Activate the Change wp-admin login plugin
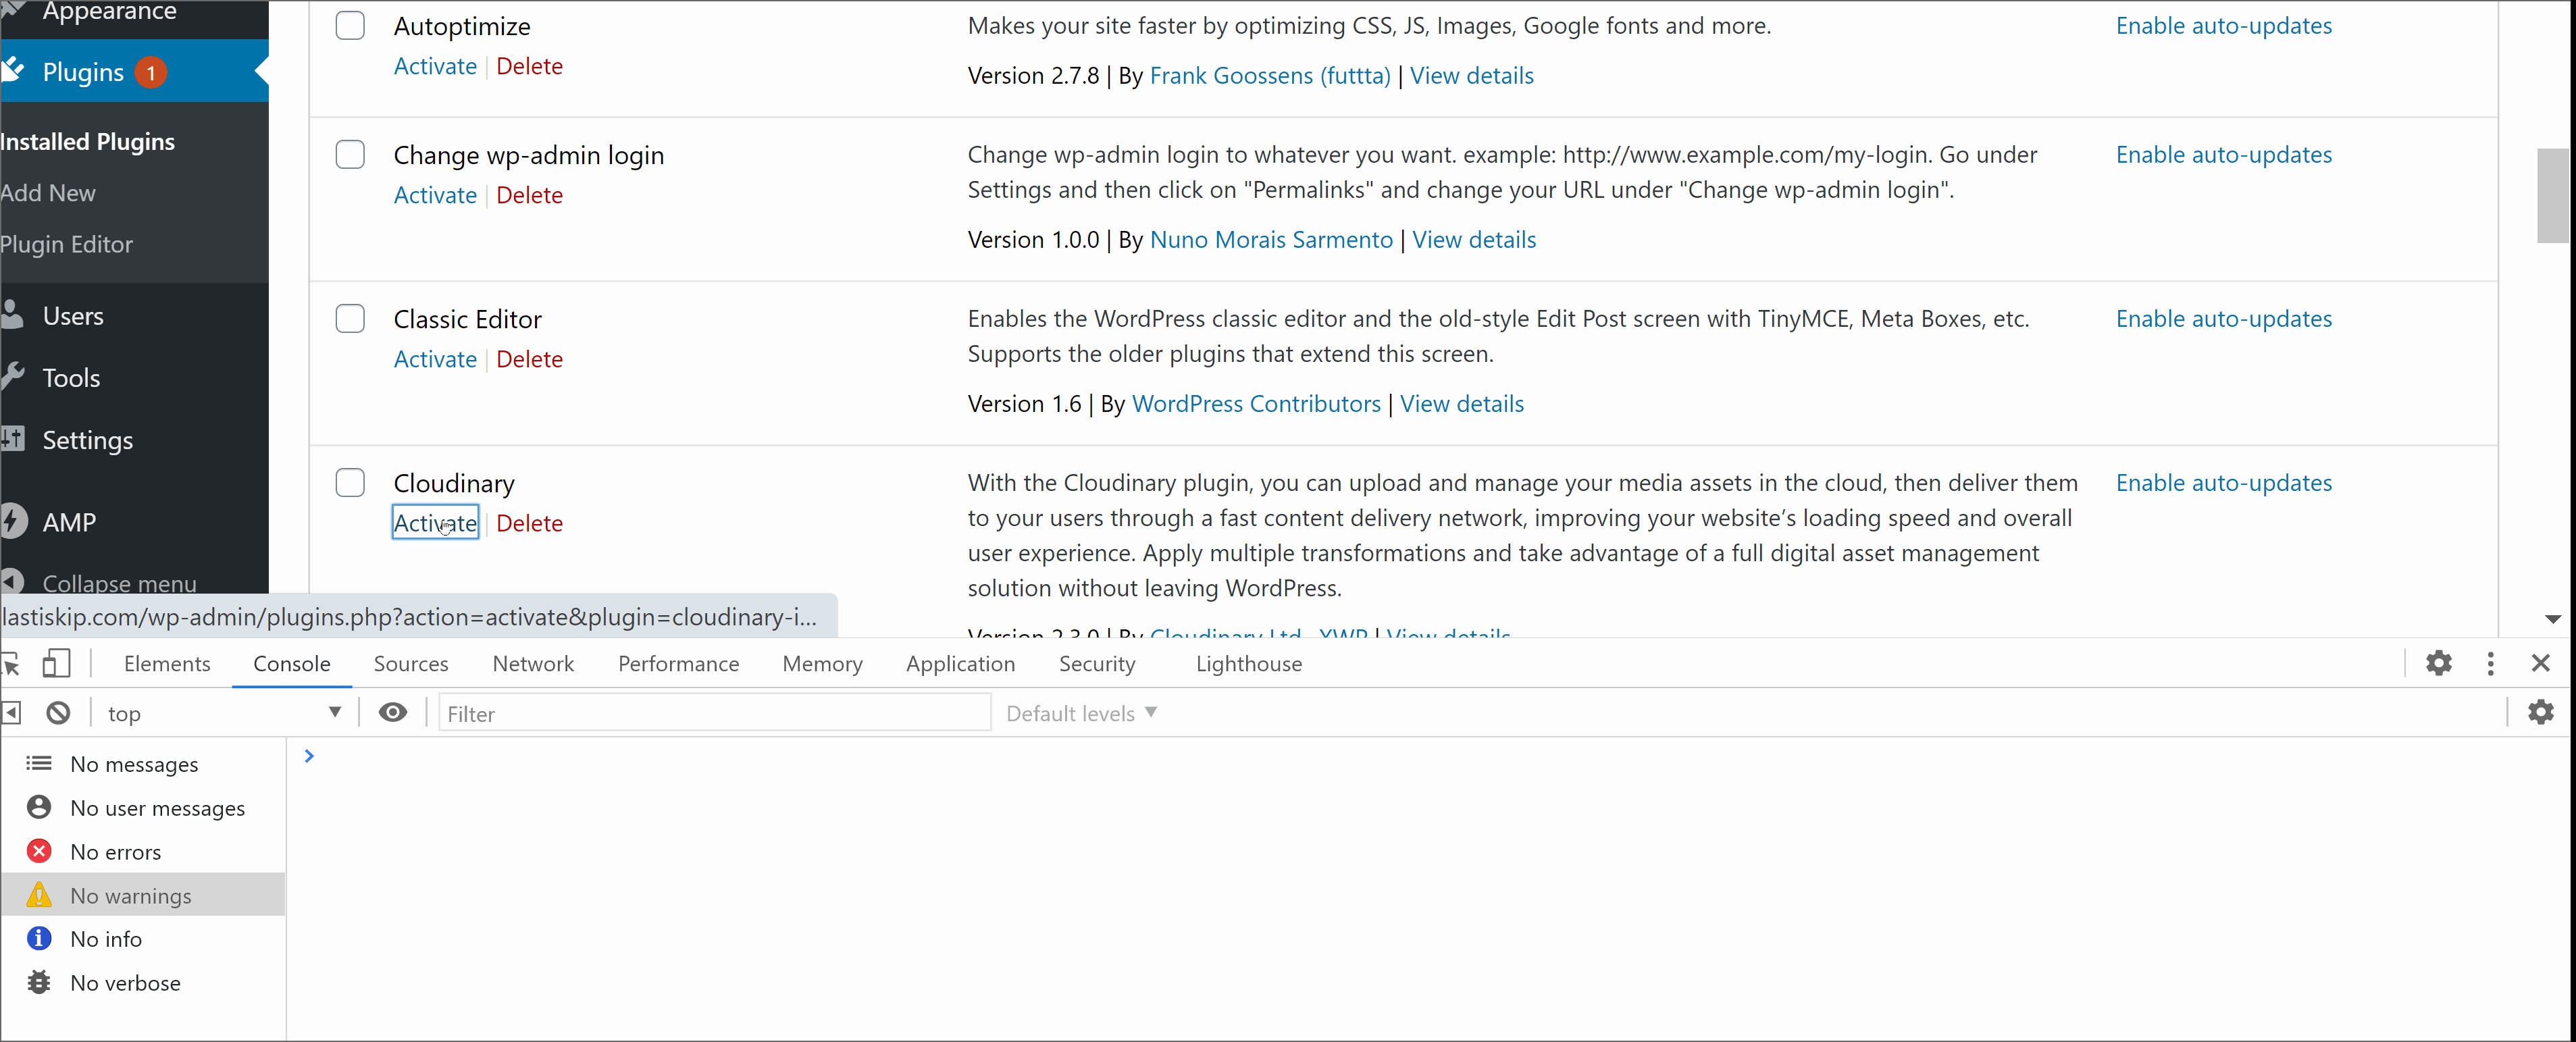The image size is (2576, 1042). pos(435,194)
